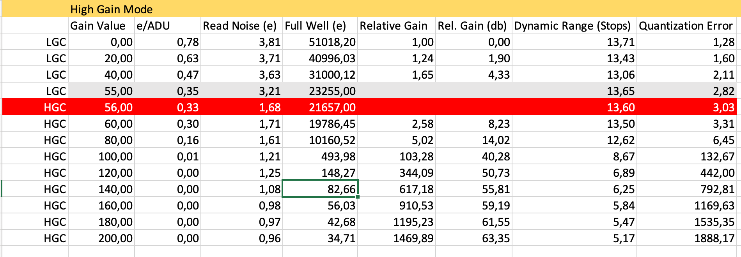This screenshot has width=741, height=257.
Task: Select the 'Read Noise (e)' header cell
Action: (x=242, y=25)
